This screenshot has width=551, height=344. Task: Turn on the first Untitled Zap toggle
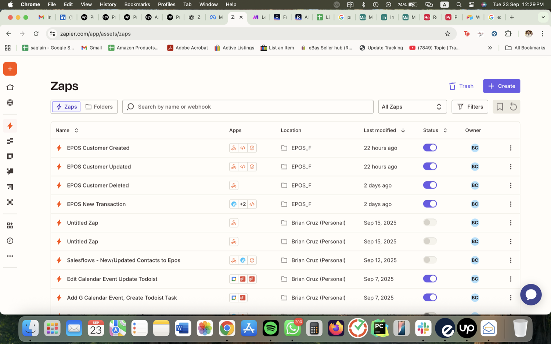coord(430,222)
